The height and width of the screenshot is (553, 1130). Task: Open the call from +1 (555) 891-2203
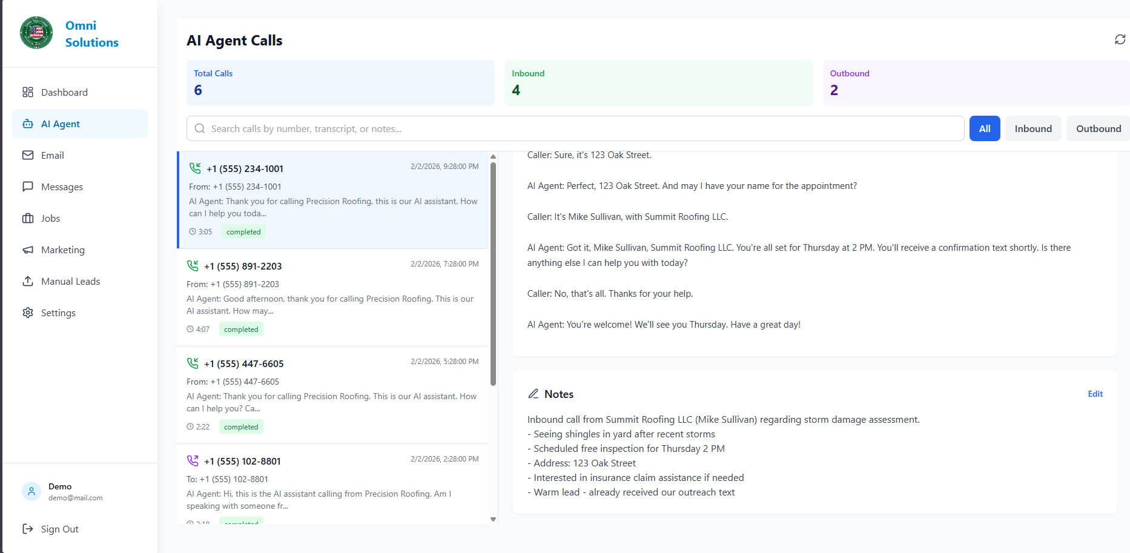click(x=332, y=297)
